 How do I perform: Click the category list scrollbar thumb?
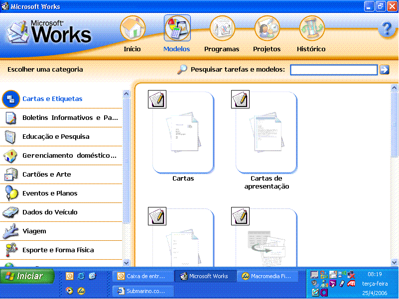click(x=126, y=161)
